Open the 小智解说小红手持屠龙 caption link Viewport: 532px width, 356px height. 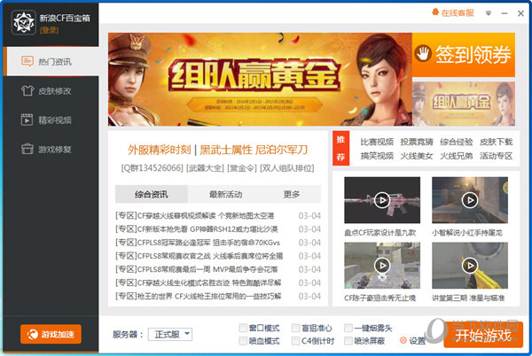point(467,233)
